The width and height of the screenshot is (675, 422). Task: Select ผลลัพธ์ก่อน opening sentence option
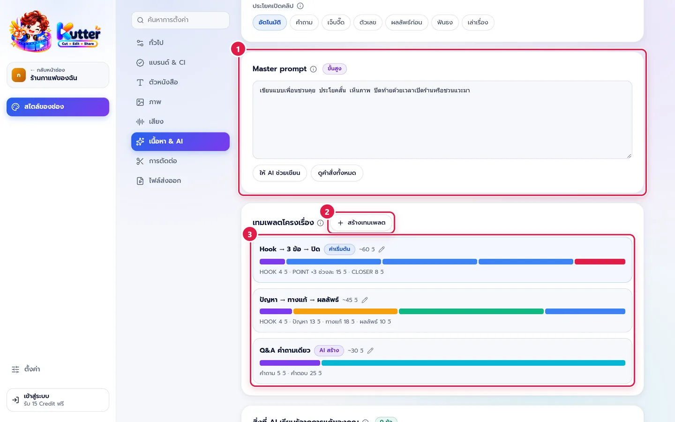click(407, 23)
